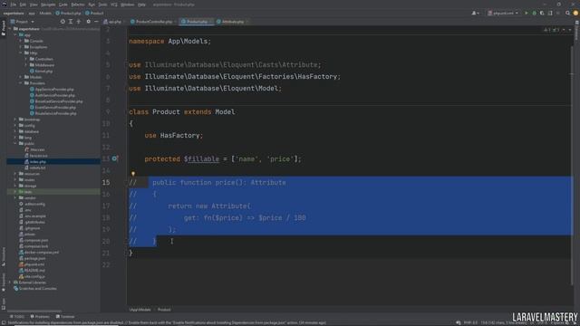580x326 pixels.
Task: Collapse the Providers folder
Action: point(21,83)
